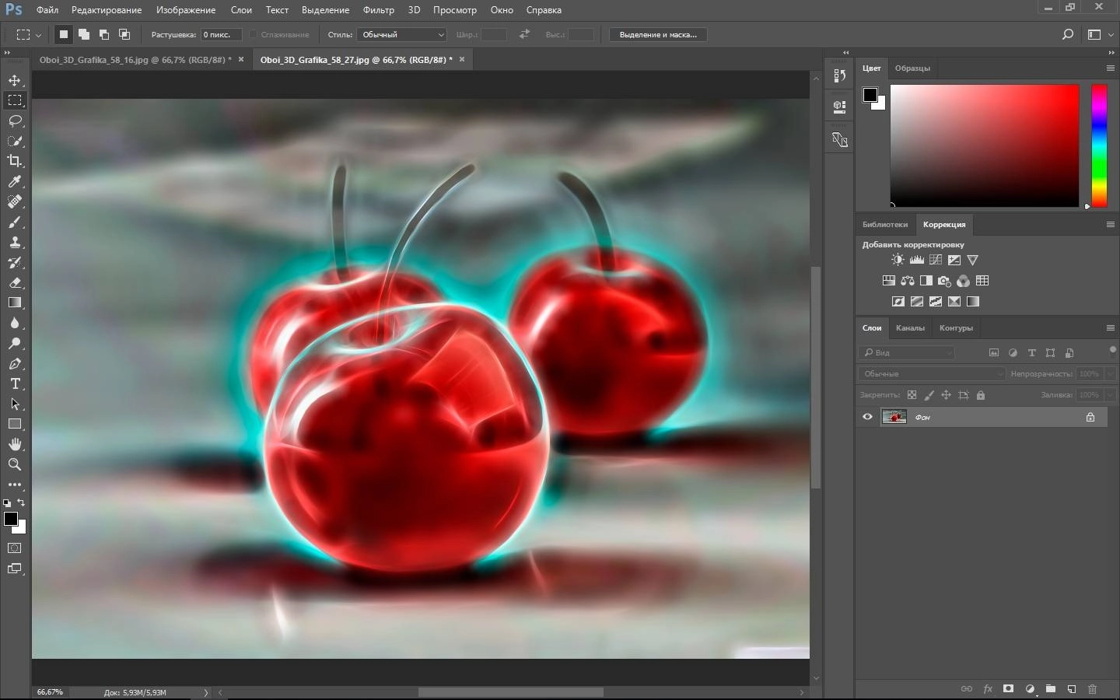
Task: Add Channel Mixer adjustment
Action: 963,281
